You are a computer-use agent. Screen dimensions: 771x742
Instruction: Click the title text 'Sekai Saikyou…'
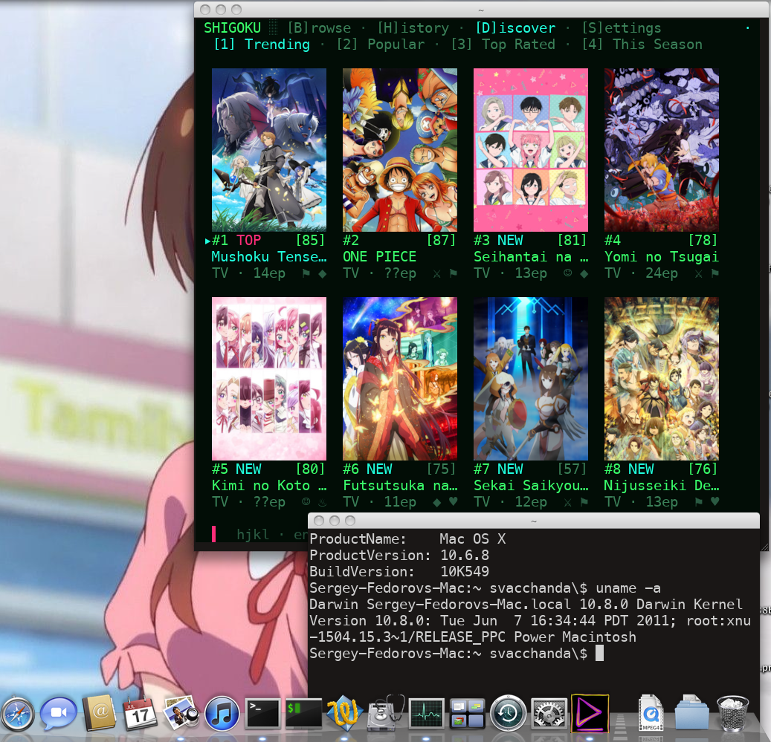(x=531, y=486)
